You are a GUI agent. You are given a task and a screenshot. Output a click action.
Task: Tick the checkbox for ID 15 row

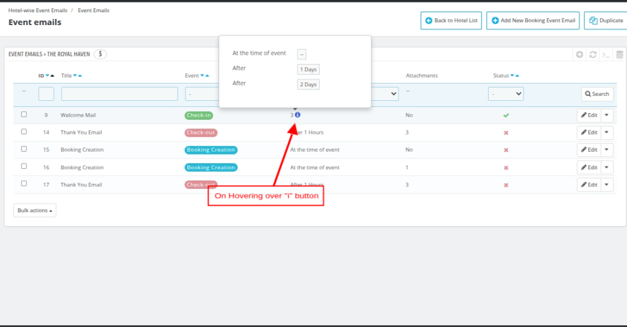coord(24,149)
